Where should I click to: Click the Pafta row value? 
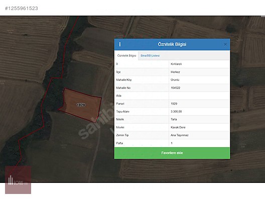(x=172, y=143)
